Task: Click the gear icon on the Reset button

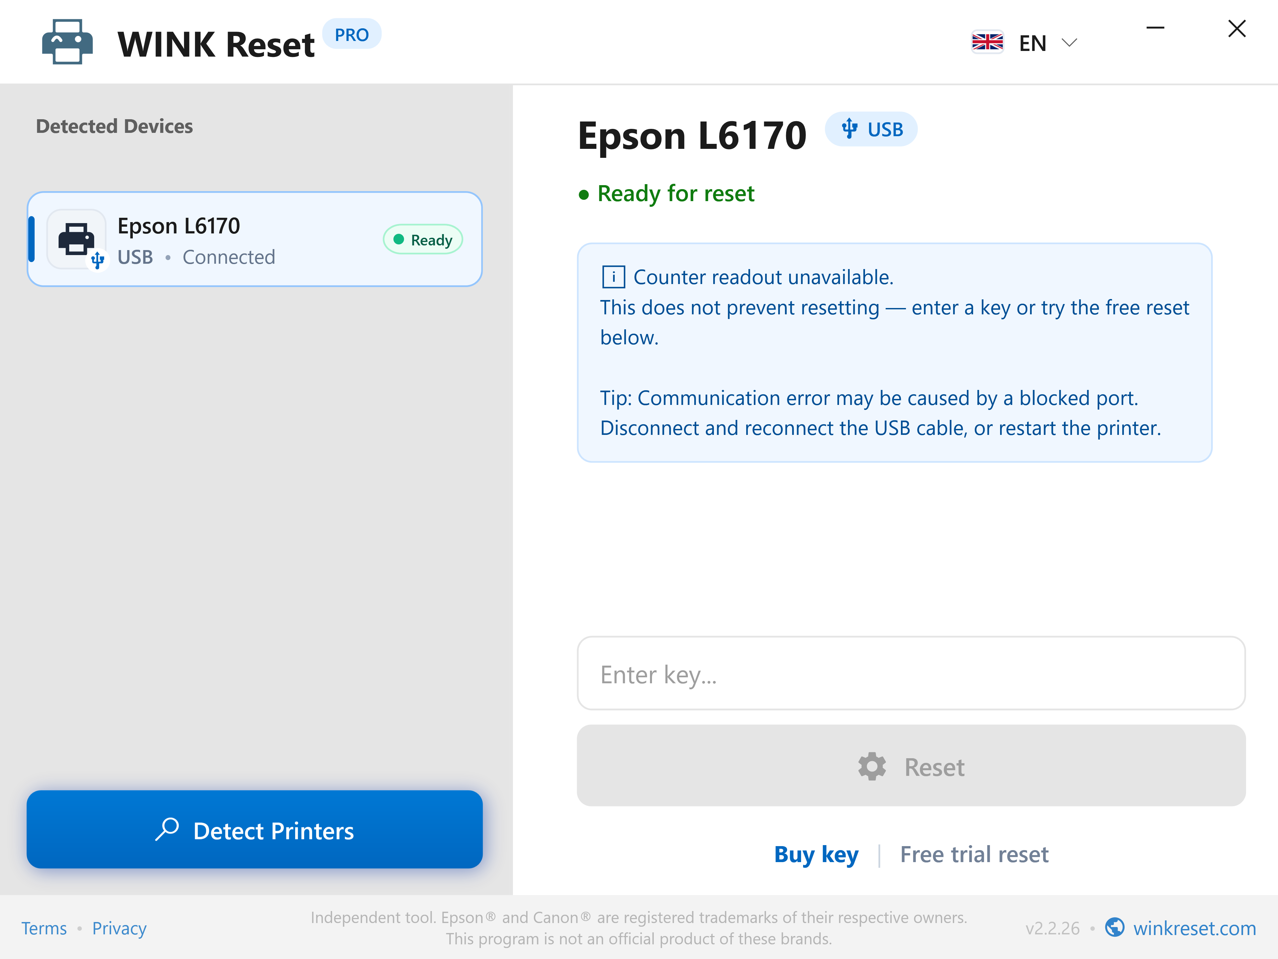Action: (872, 767)
